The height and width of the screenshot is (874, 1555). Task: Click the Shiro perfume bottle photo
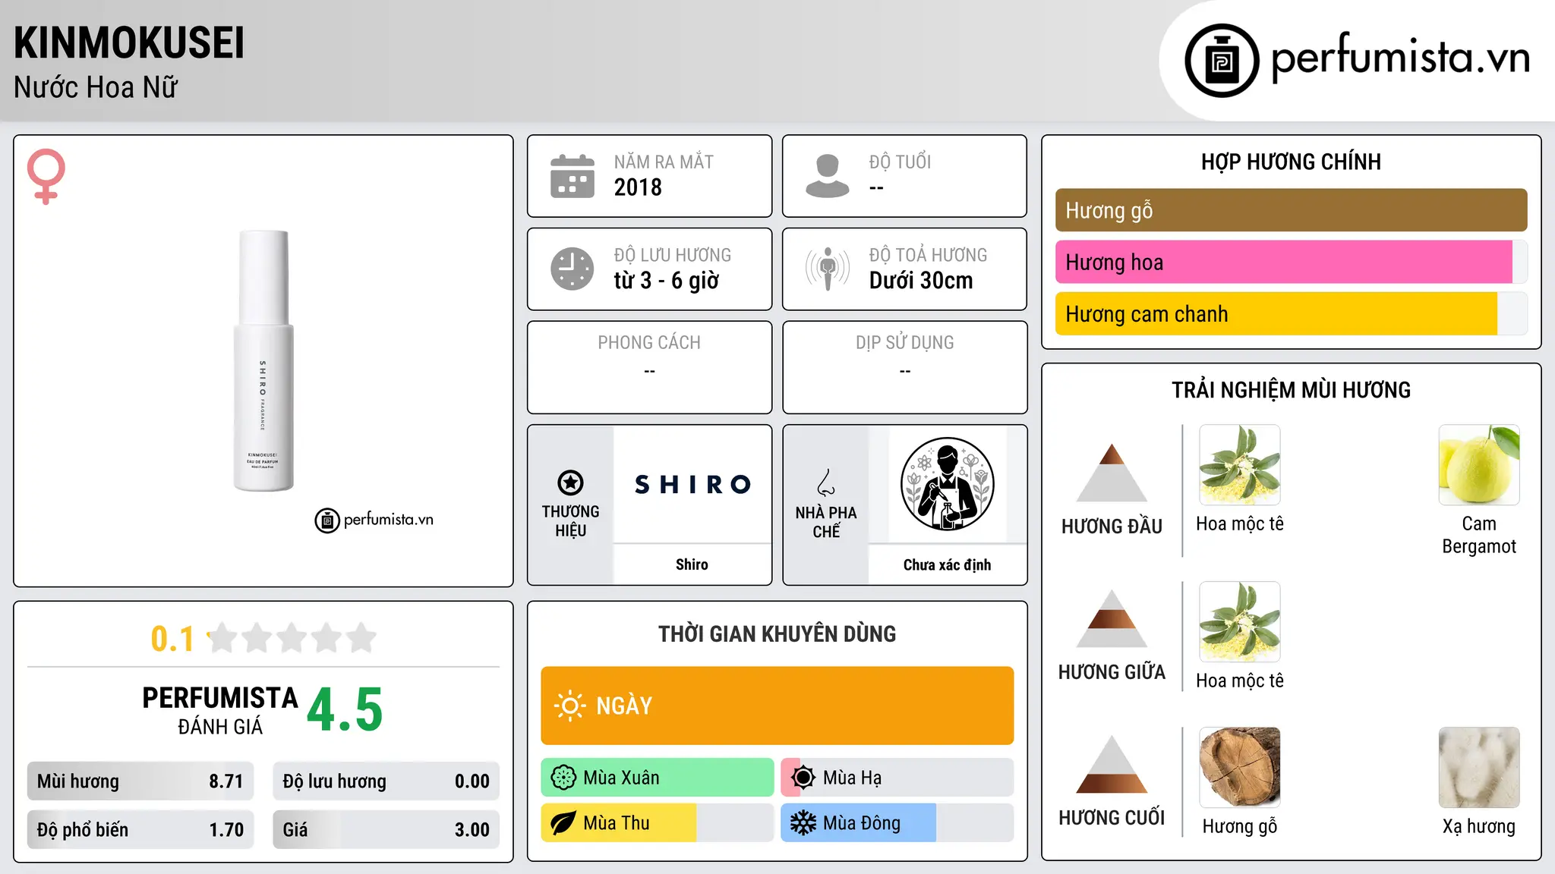click(263, 361)
